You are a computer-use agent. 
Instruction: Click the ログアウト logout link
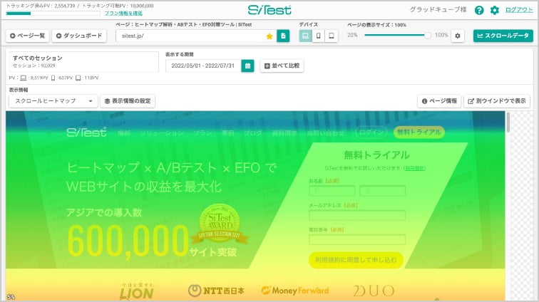[519, 10]
